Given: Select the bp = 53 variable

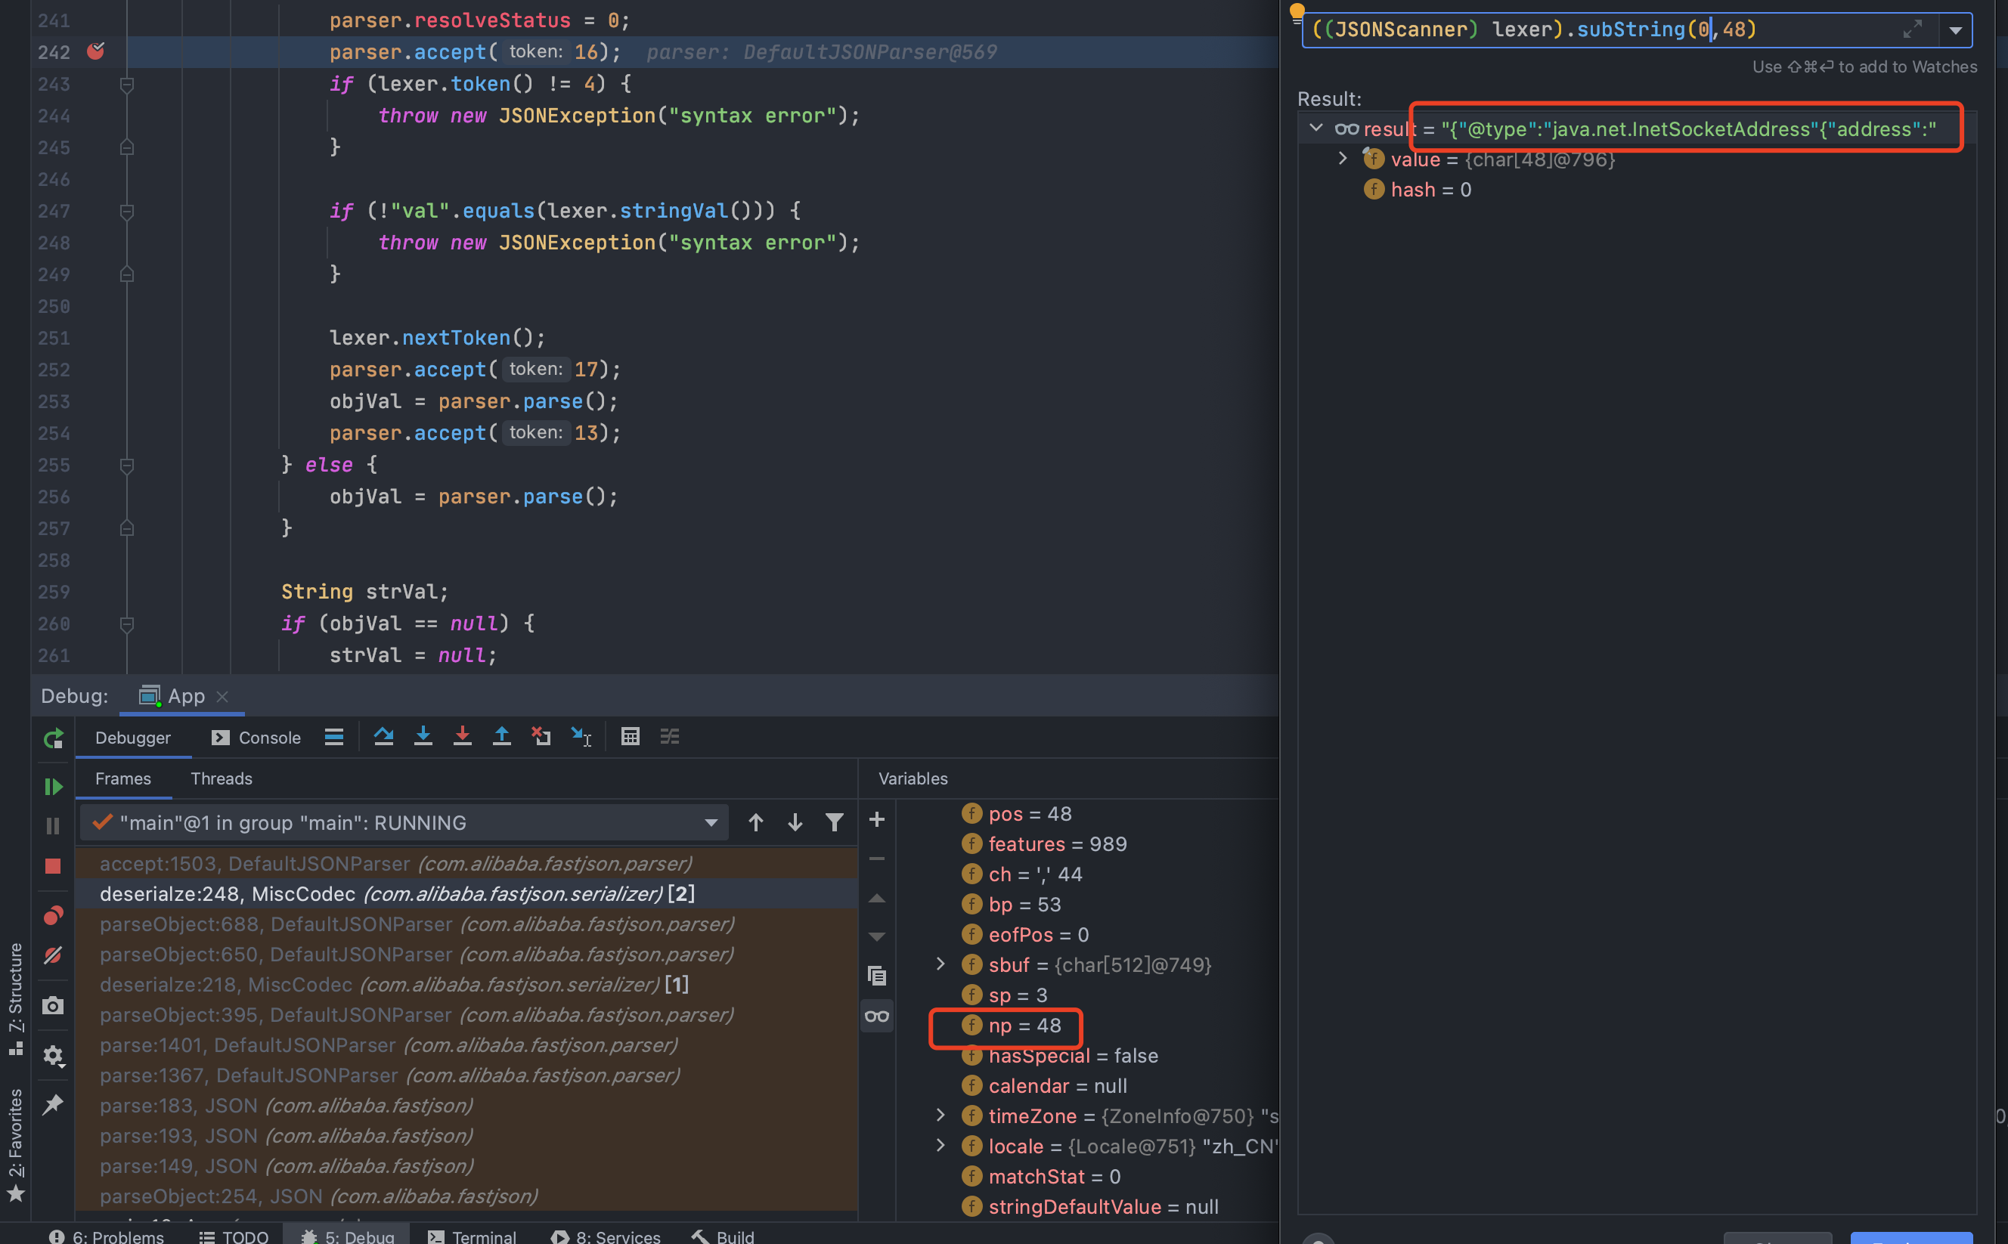Looking at the screenshot, I should click(x=1012, y=904).
